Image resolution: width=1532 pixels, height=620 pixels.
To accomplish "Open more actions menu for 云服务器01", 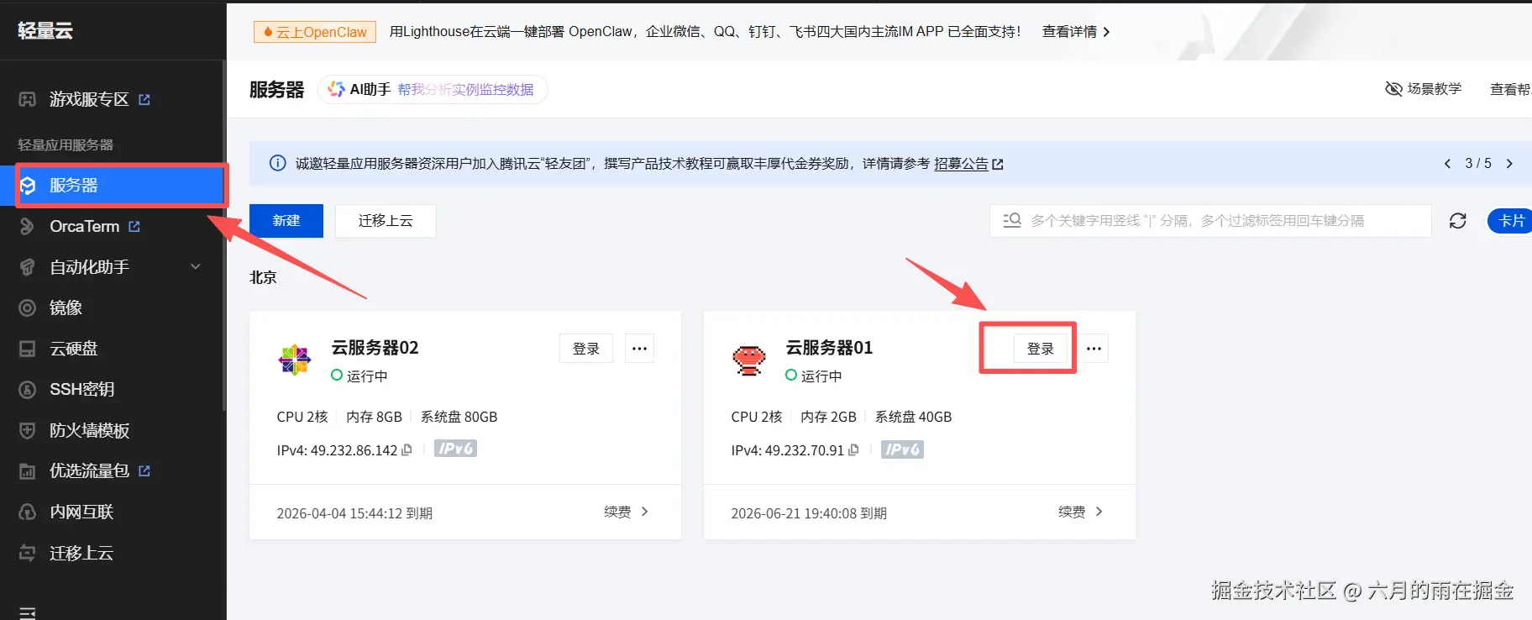I will click(1094, 349).
